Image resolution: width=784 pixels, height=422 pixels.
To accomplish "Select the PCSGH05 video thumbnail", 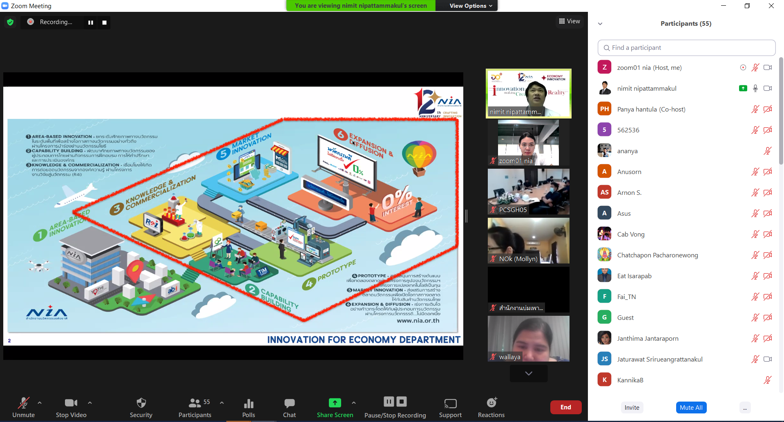I will pyautogui.click(x=528, y=192).
